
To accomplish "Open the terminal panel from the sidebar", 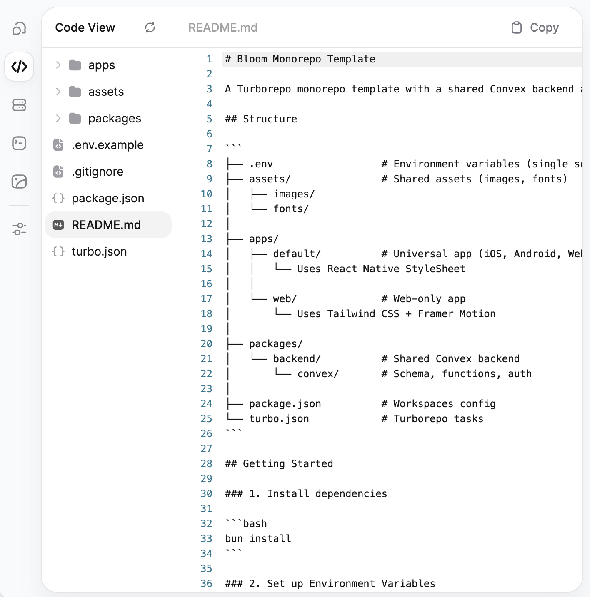I will (19, 143).
